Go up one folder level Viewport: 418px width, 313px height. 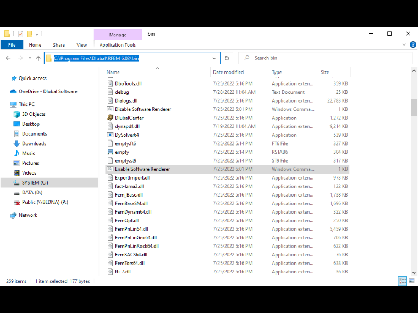(38, 58)
